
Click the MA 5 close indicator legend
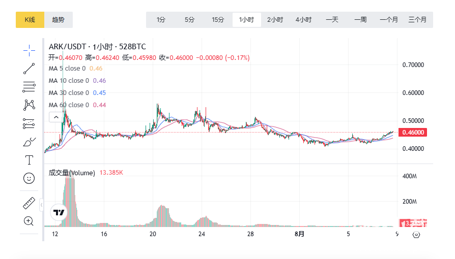coord(69,69)
